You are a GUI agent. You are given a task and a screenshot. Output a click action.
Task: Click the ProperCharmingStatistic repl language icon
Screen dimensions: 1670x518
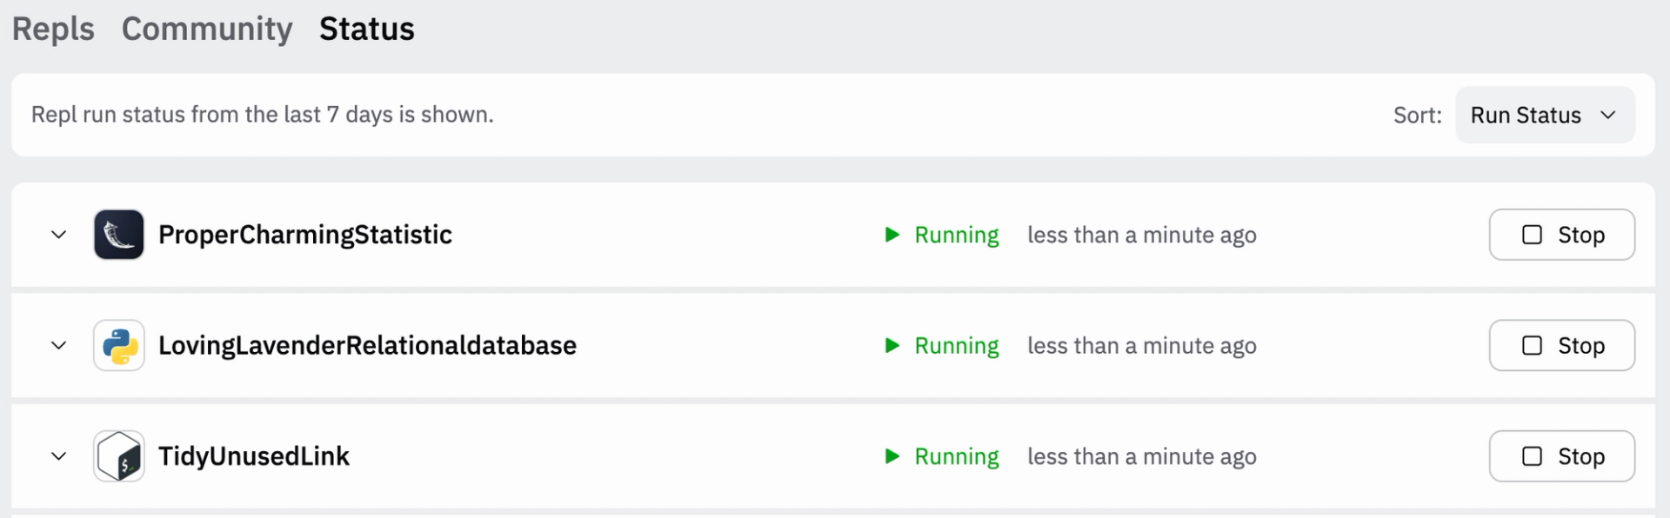(119, 235)
